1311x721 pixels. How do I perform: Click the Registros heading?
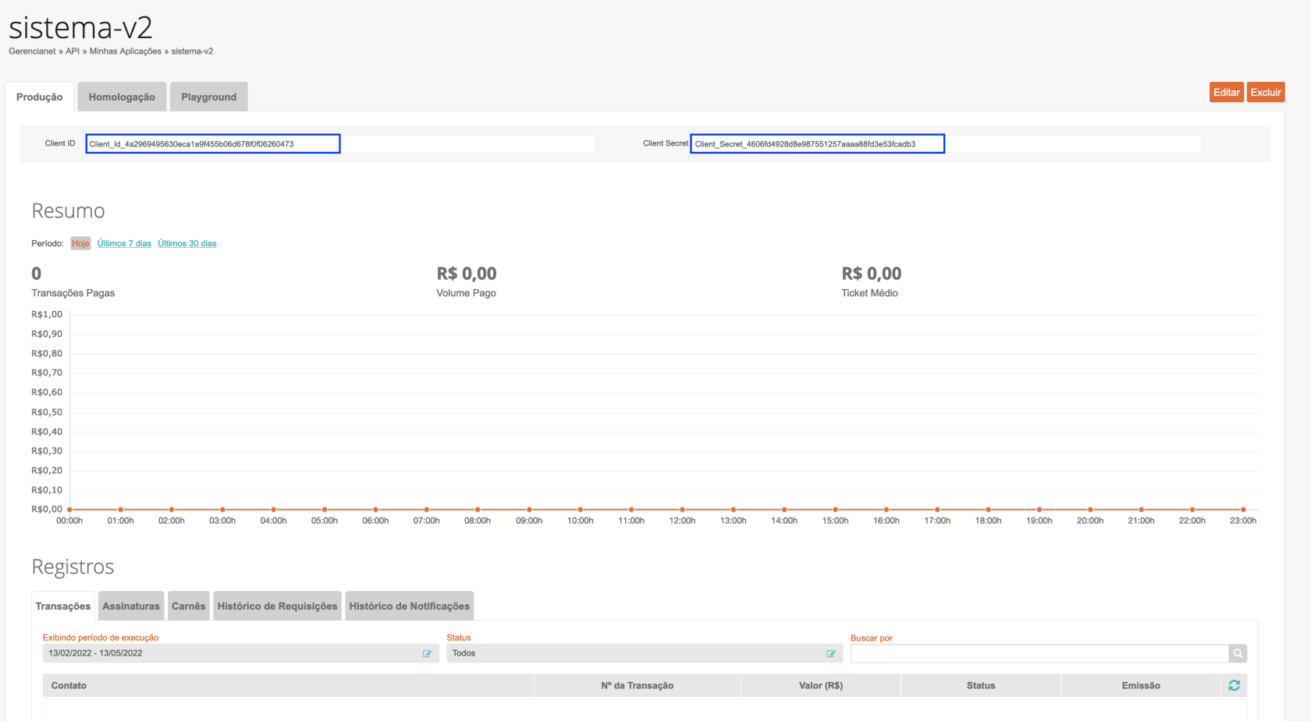point(73,567)
